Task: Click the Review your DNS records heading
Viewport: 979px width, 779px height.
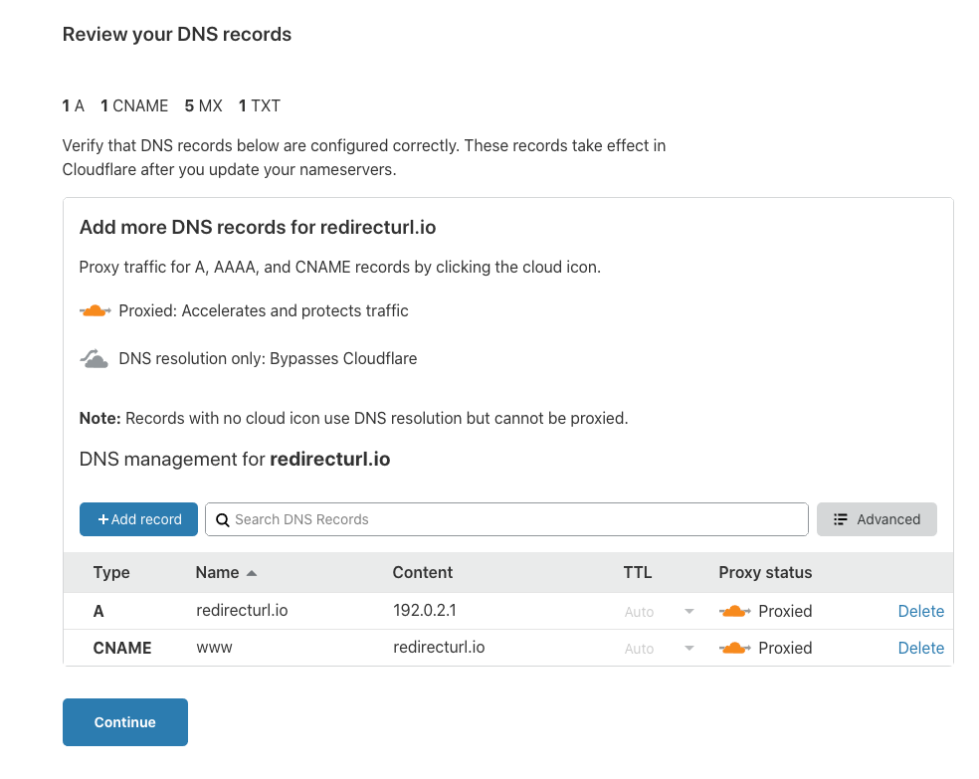Action: coord(177,35)
